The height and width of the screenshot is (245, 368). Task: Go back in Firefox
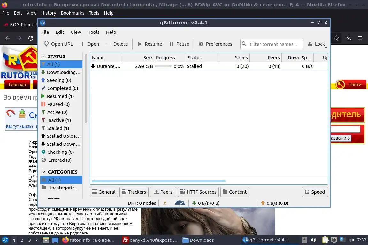tap(8, 38)
